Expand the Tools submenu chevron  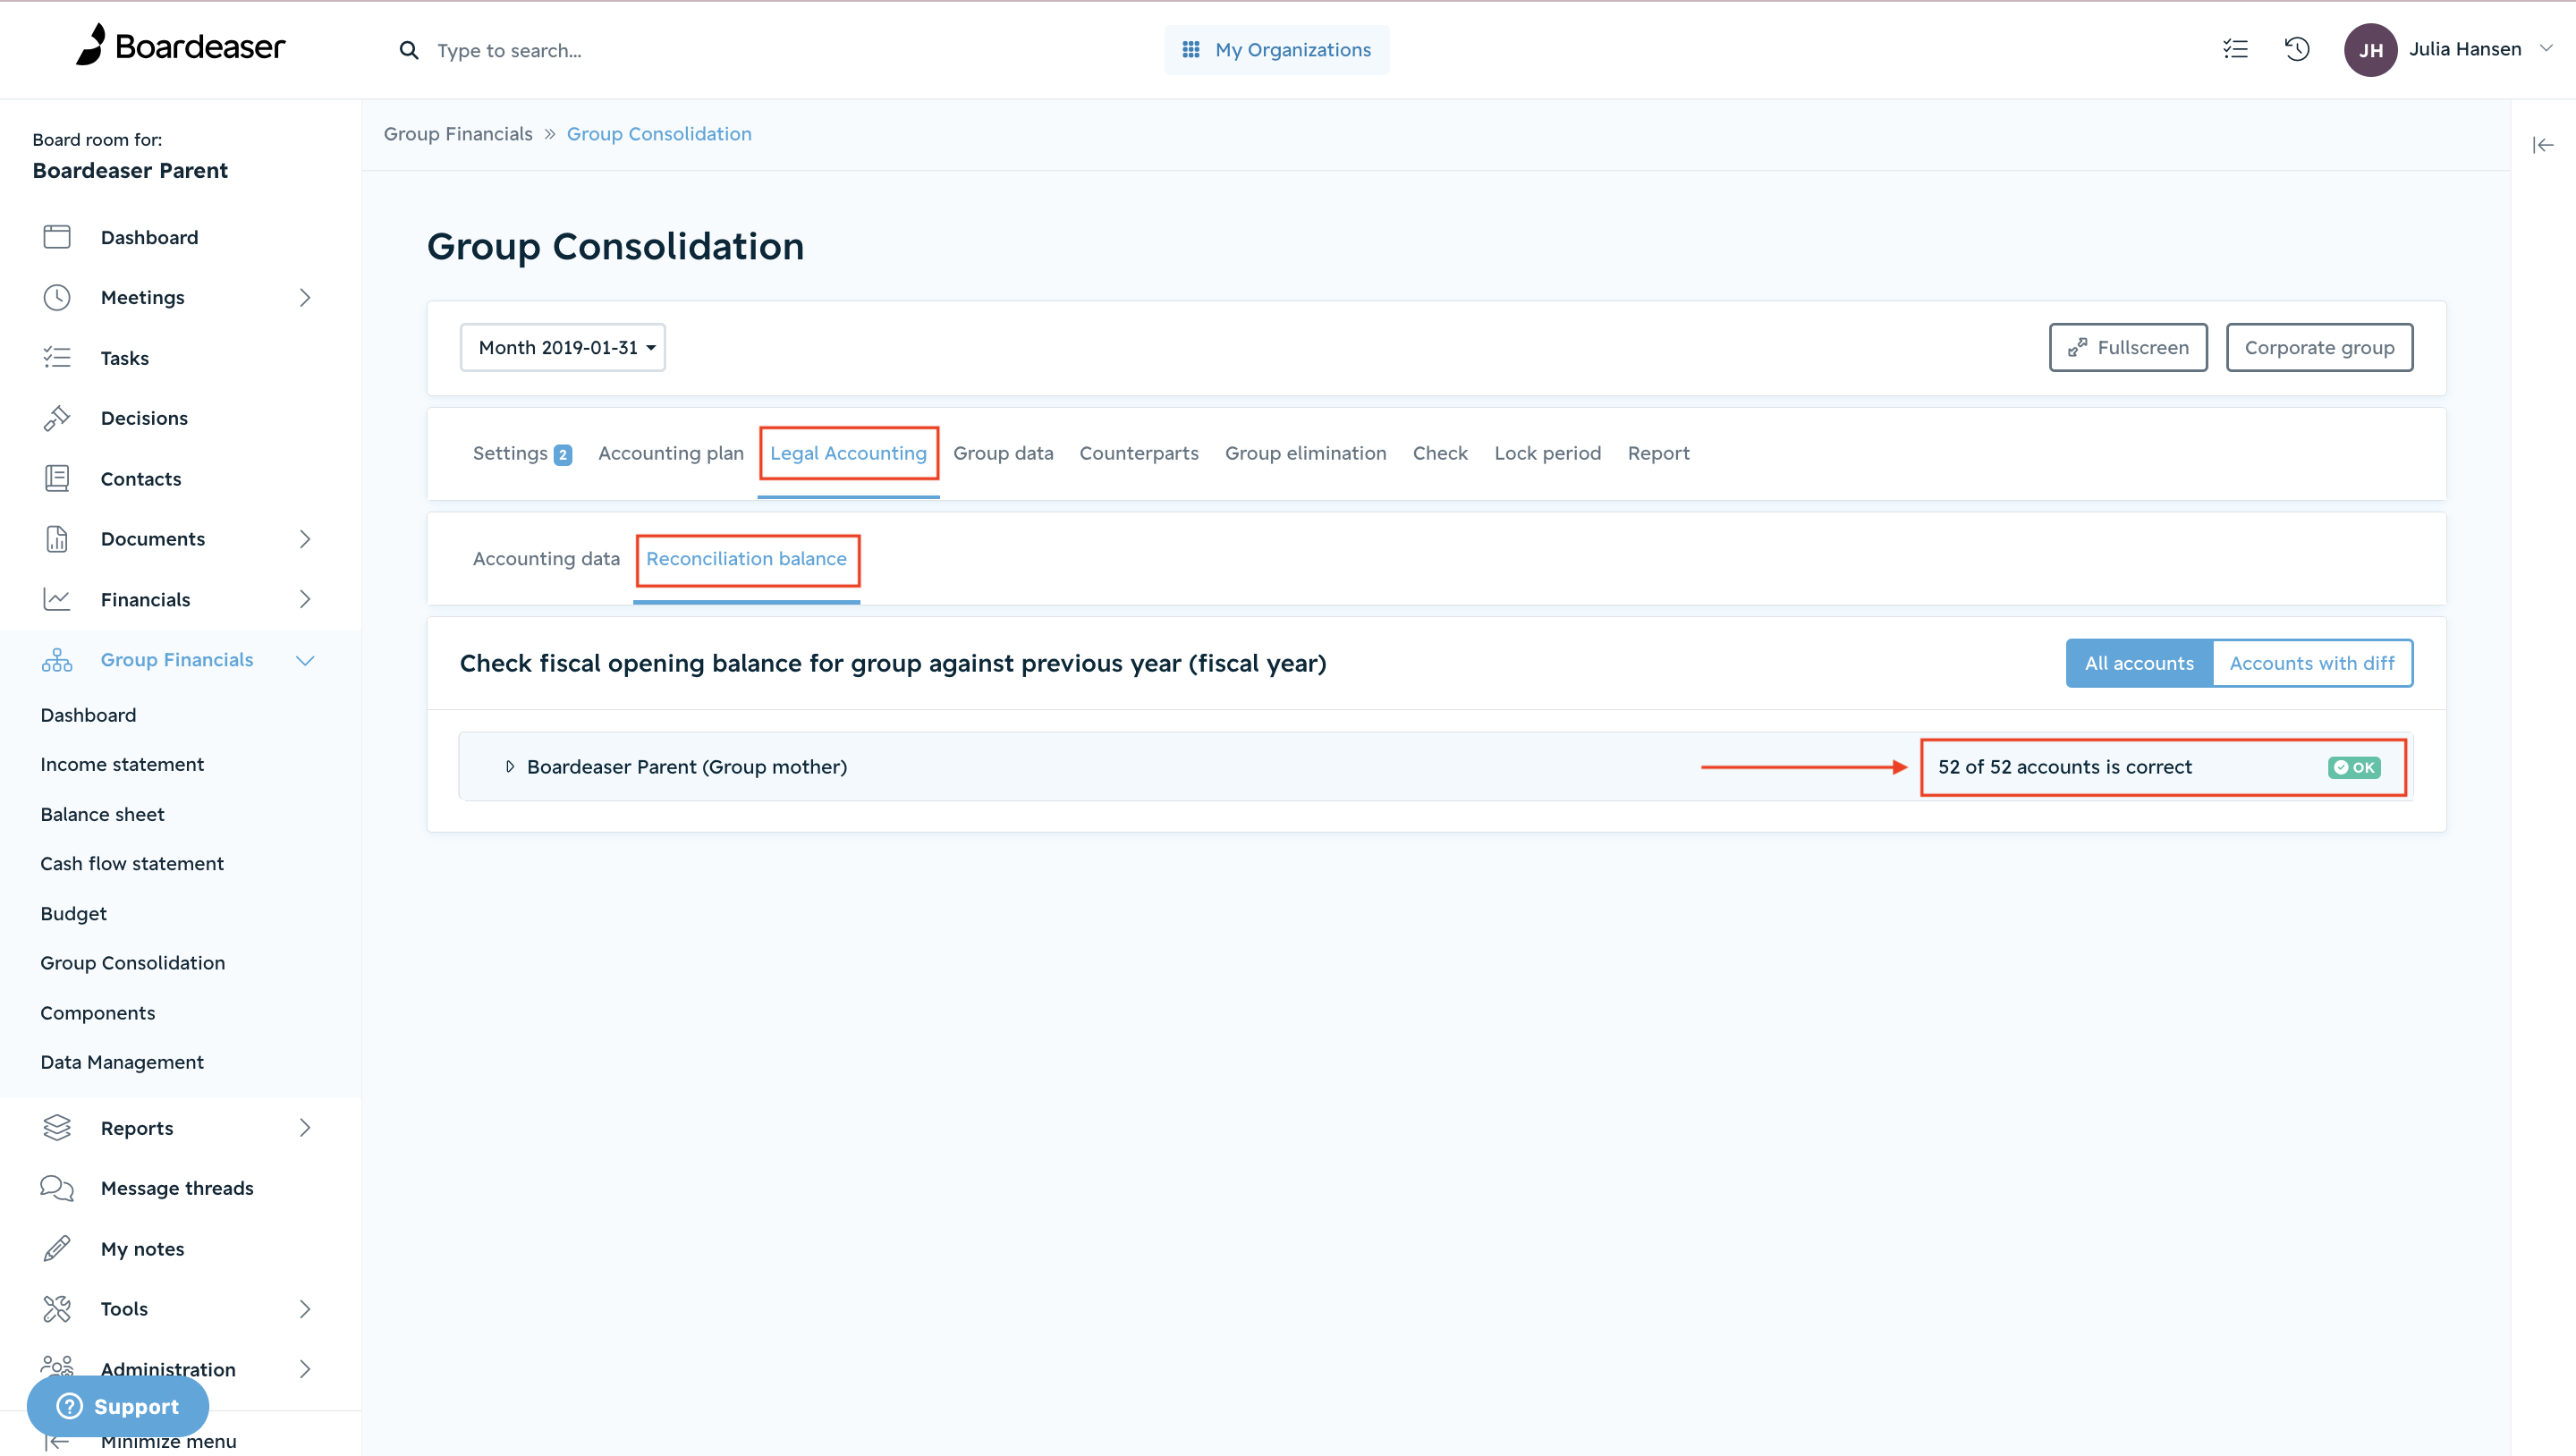(305, 1309)
